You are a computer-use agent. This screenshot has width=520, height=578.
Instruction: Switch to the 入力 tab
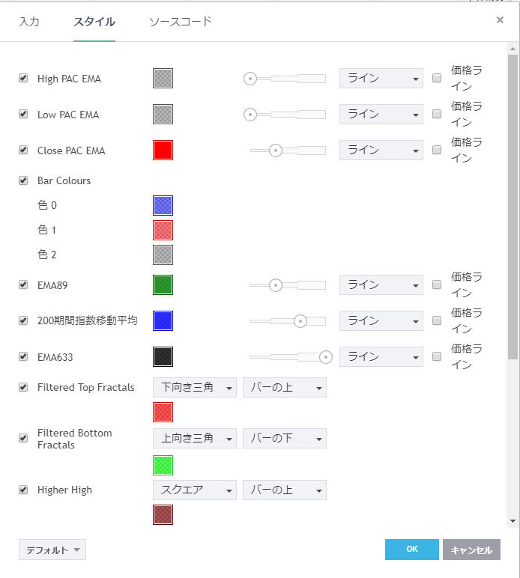29,22
